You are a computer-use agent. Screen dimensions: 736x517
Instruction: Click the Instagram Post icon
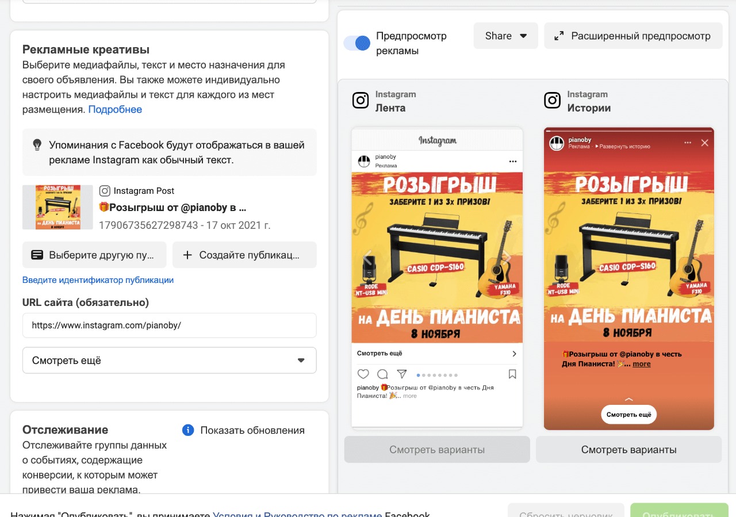(105, 191)
